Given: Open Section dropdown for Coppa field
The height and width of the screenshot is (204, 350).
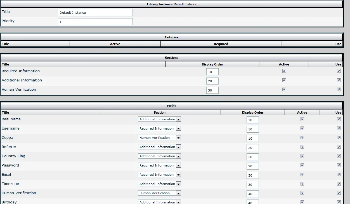Looking at the screenshot, I should 160,138.
